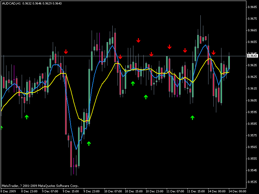Click the 0.9545 price axis label

coord(253,170)
